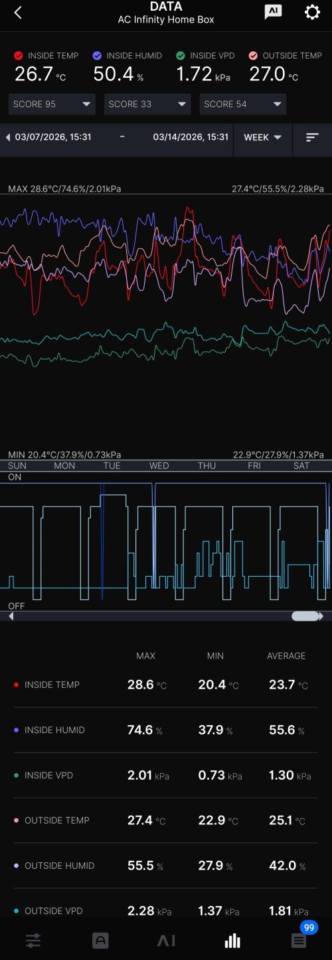This screenshot has height=960, width=332.
Task: Open the AI chat bubble icon
Action: pos(273,12)
